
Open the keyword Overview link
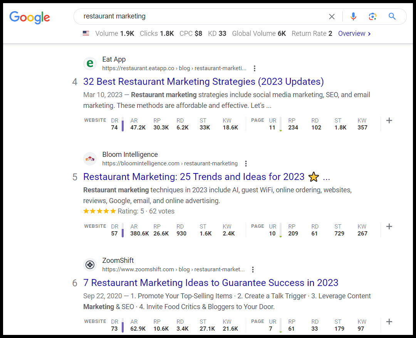coord(354,34)
